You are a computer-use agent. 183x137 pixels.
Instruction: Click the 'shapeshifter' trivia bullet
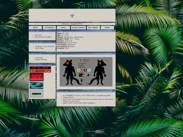68,97
